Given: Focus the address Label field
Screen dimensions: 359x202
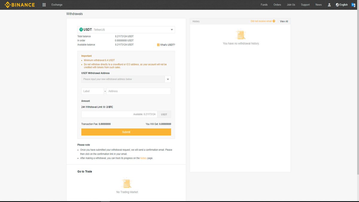Looking at the screenshot, I should (x=92, y=91).
